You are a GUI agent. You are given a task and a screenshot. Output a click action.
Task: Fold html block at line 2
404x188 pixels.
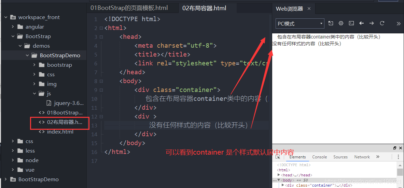101,28
